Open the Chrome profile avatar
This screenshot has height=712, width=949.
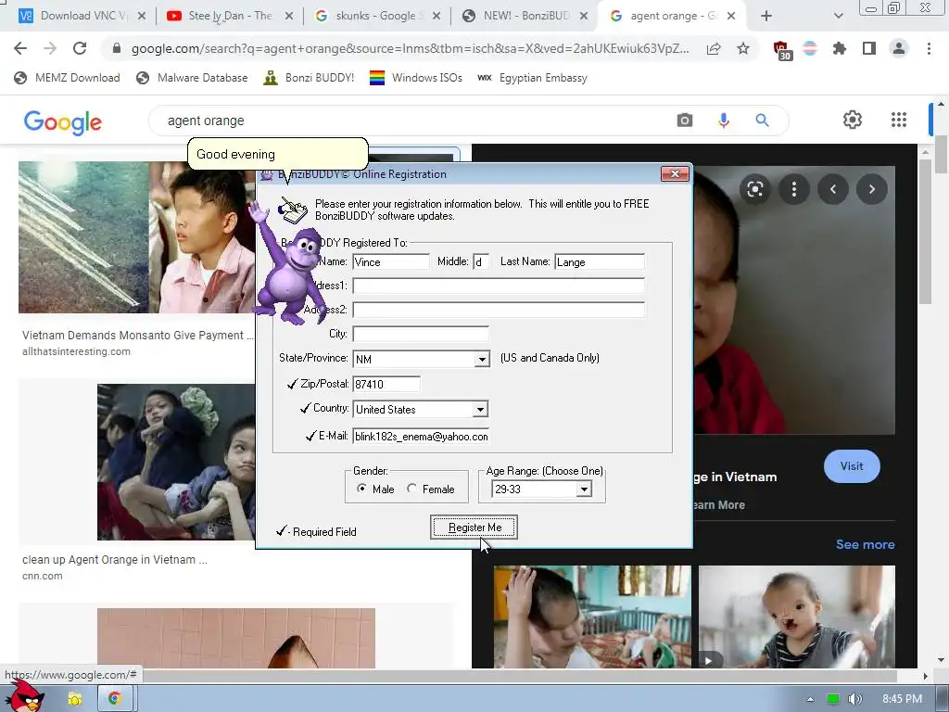[x=899, y=48]
